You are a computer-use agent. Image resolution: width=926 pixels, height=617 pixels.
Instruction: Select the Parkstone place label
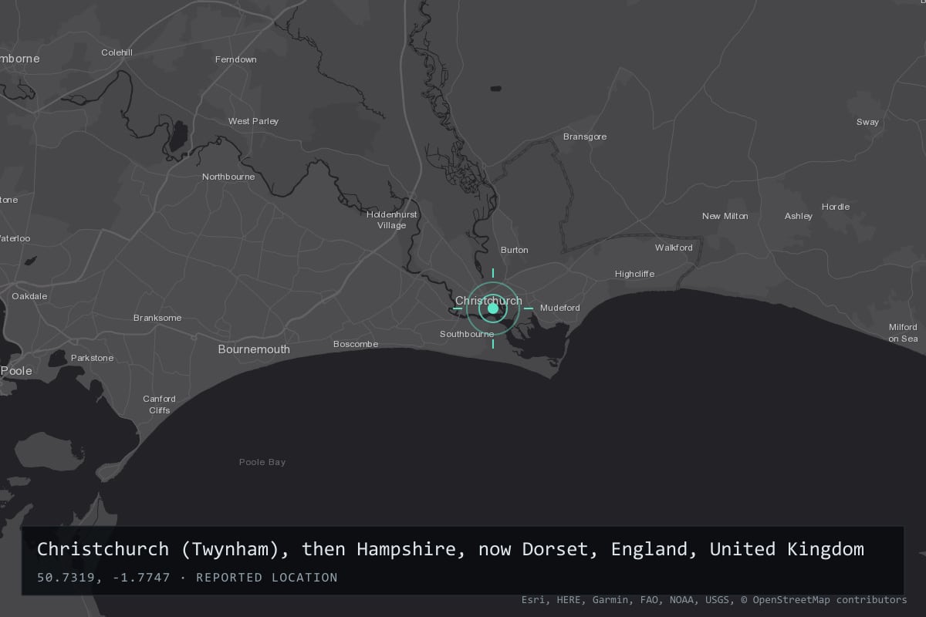[92, 358]
